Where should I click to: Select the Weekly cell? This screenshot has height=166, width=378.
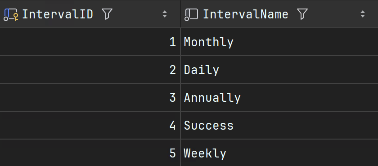pos(279,153)
